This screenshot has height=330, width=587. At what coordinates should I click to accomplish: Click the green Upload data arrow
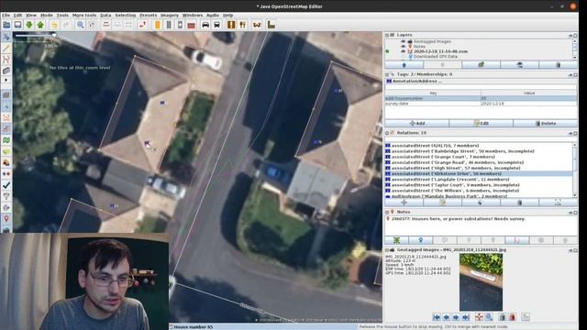point(40,25)
